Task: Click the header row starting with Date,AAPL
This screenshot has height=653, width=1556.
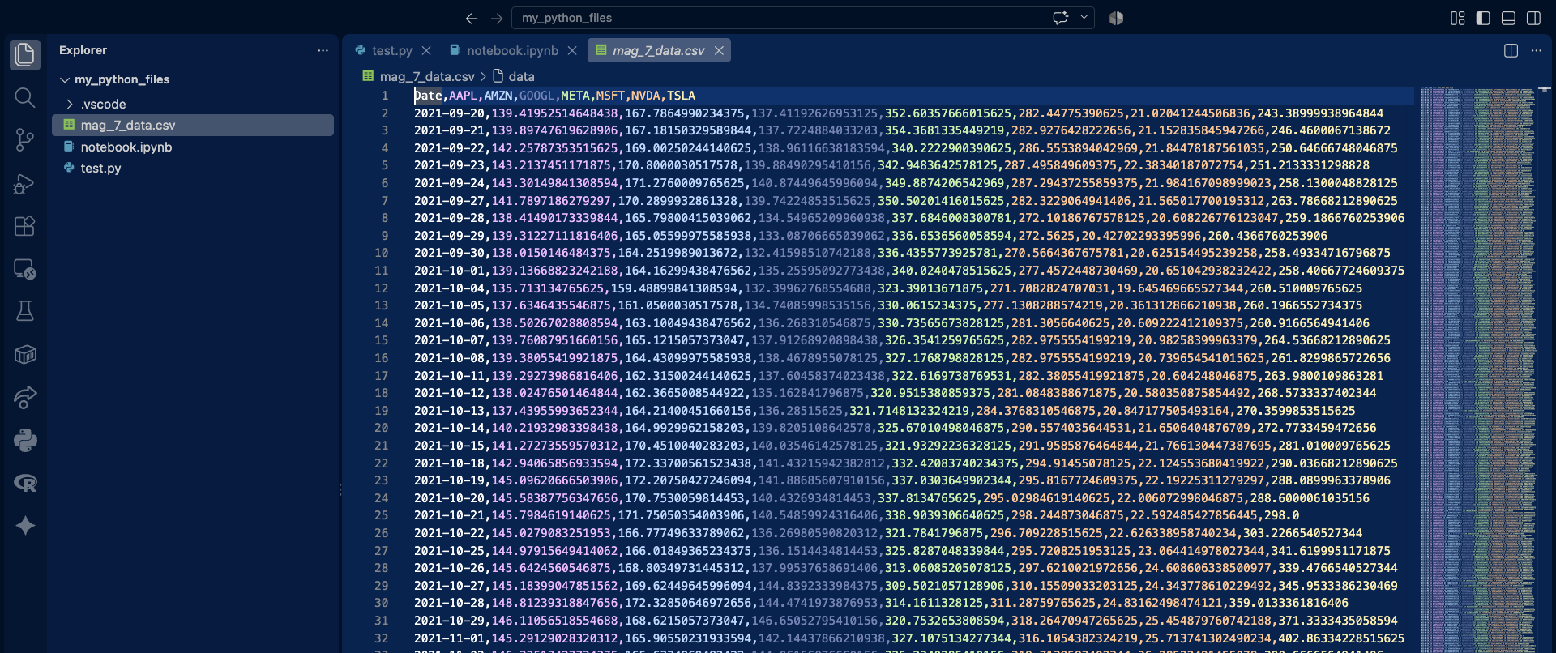Action: [x=555, y=96]
